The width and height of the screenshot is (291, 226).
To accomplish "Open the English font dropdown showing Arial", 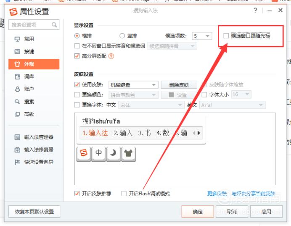I will [233, 105].
